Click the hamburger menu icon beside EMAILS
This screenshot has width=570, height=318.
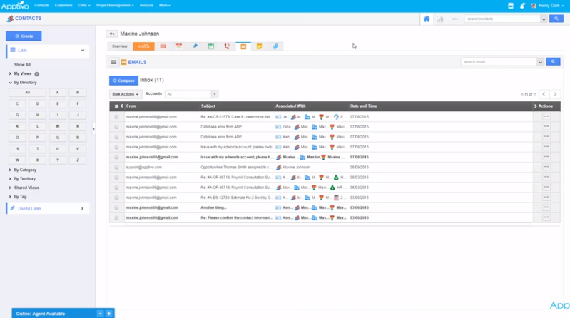[113, 63]
